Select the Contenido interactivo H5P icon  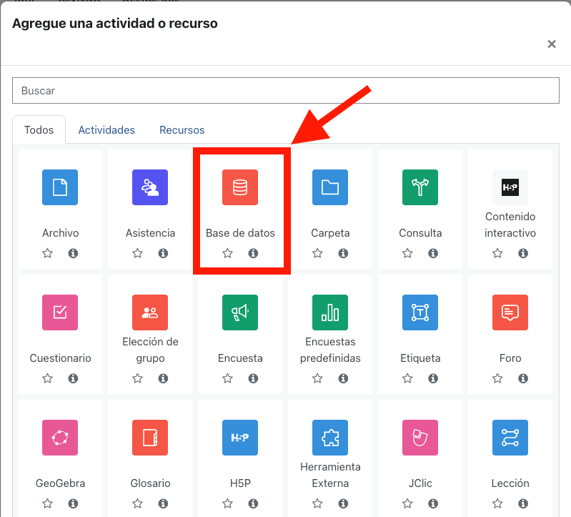(x=510, y=187)
